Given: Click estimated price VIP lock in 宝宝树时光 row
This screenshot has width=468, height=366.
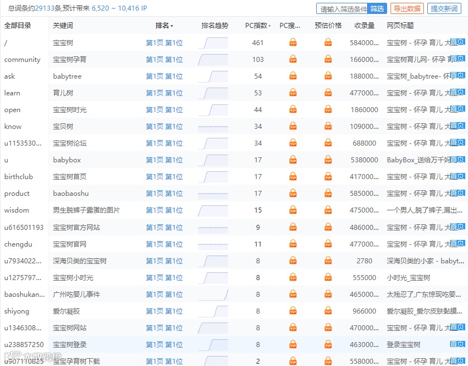Looking at the screenshot, I should point(328,109).
